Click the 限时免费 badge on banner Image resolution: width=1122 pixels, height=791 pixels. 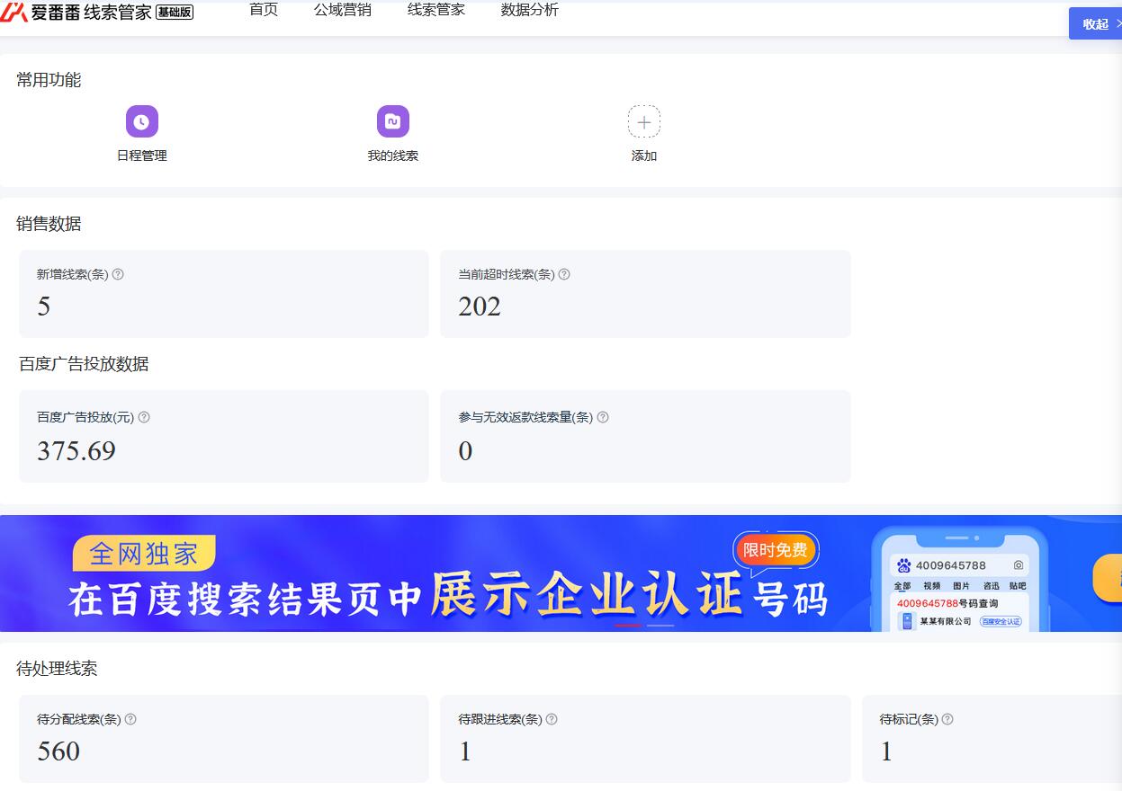click(x=776, y=550)
